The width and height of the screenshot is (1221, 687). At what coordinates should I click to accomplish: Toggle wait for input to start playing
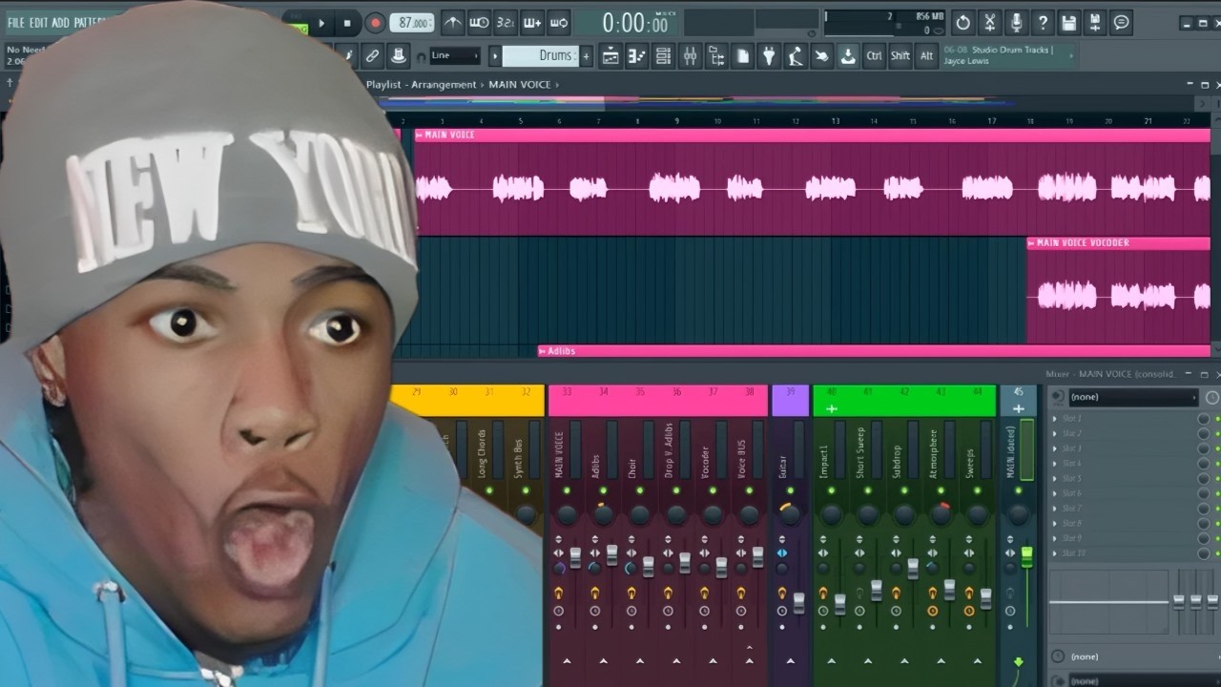(x=480, y=23)
